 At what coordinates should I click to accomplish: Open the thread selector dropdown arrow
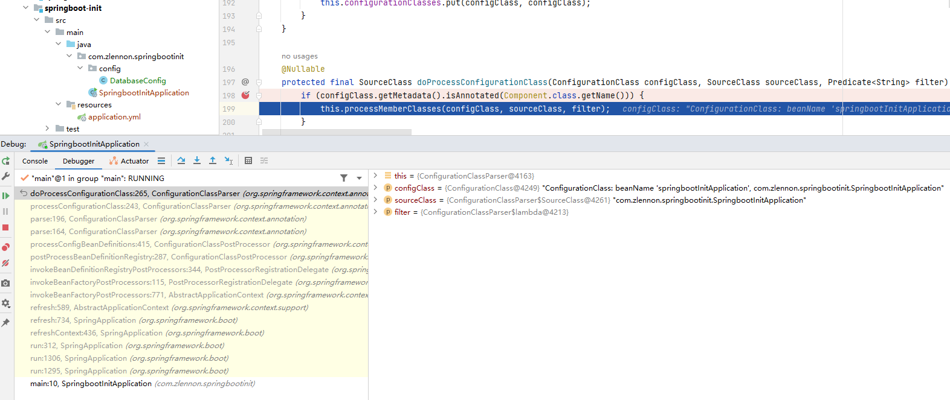(x=359, y=178)
